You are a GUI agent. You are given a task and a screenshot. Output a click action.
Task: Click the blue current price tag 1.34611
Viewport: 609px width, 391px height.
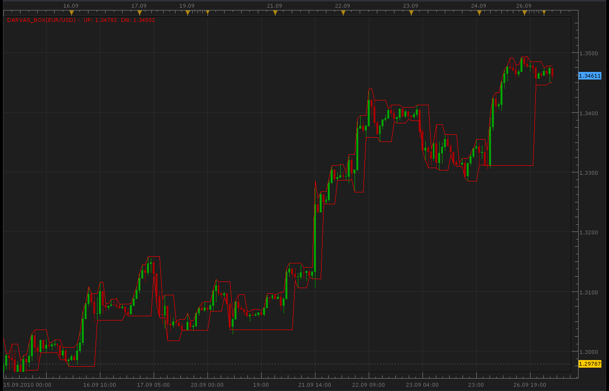(590, 76)
